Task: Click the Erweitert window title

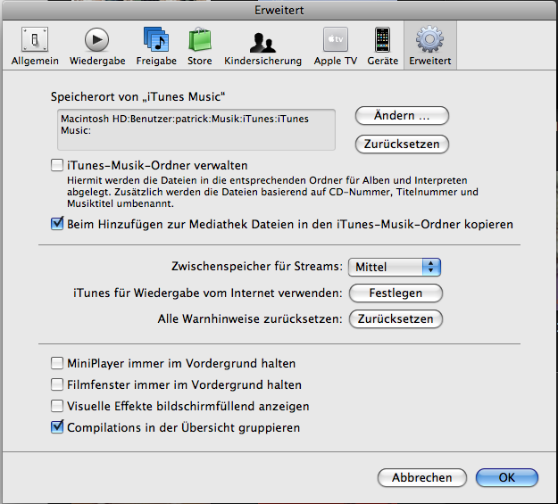Action: tap(279, 11)
